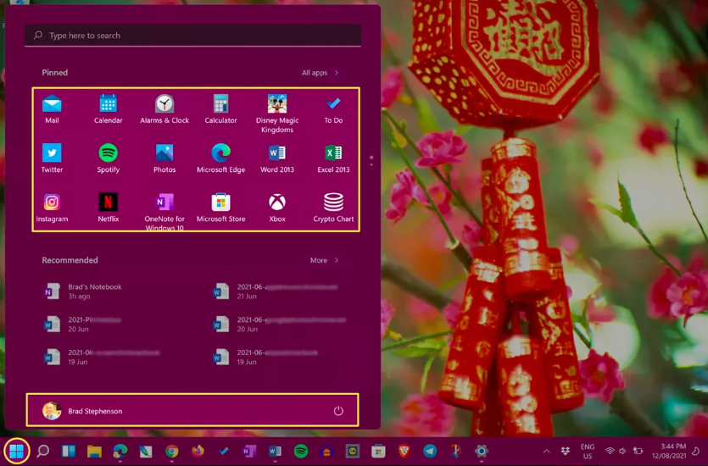Click the power button in Start menu
Screen dimensions: 708x466
[x=338, y=411]
